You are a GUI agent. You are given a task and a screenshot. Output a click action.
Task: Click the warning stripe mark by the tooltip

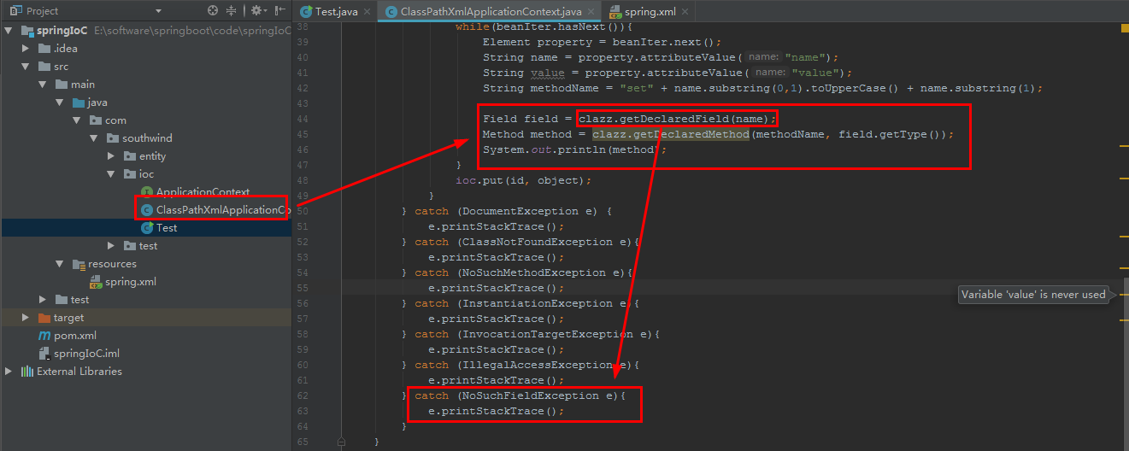[x=1124, y=294]
